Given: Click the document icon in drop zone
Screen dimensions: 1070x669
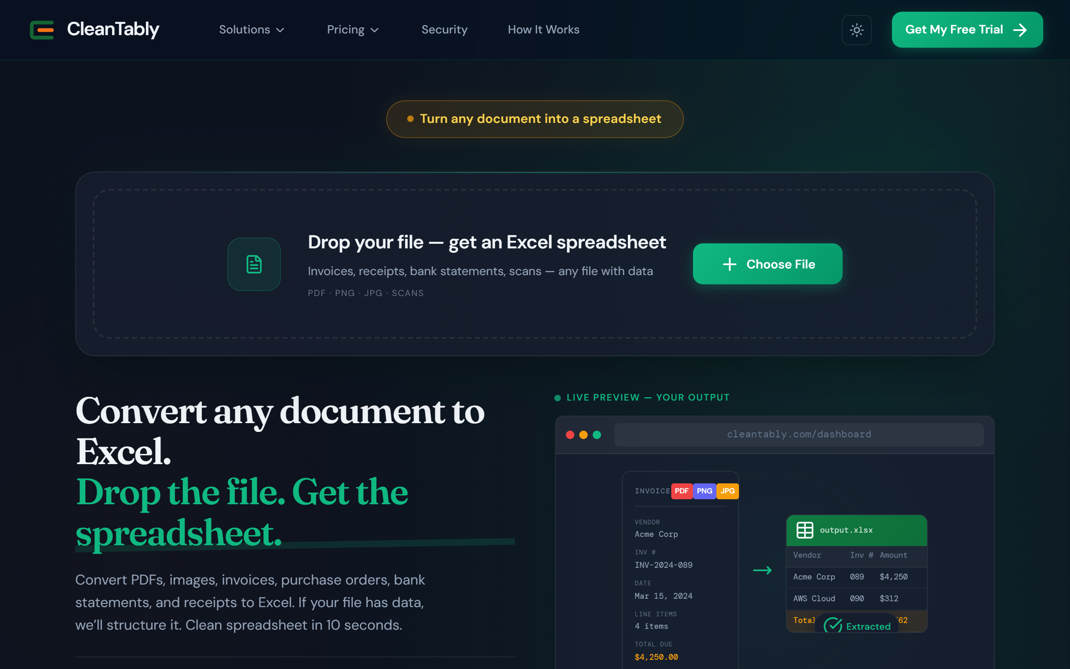Looking at the screenshot, I should coord(254,264).
